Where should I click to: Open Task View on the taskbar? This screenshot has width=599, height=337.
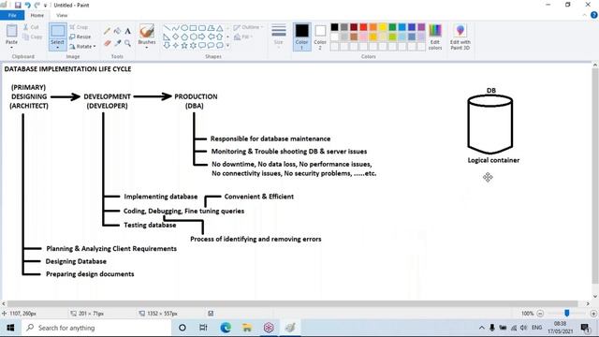[x=204, y=328]
